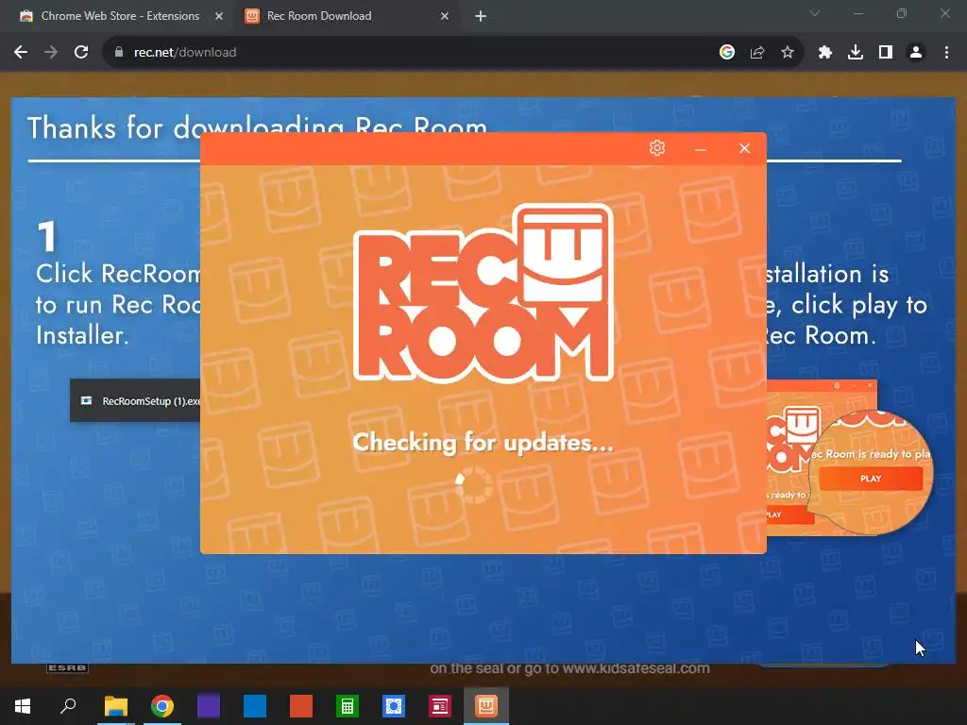Screen dimensions: 967x725
Task: Open orange-red app on taskbar
Action: [x=301, y=706]
